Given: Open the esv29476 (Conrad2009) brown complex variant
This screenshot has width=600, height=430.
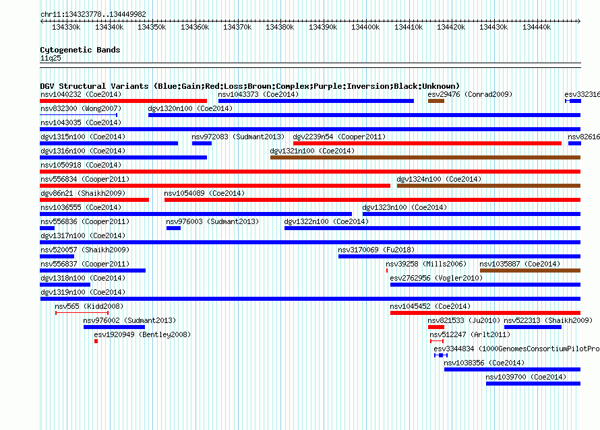Looking at the screenshot, I should (436, 101).
